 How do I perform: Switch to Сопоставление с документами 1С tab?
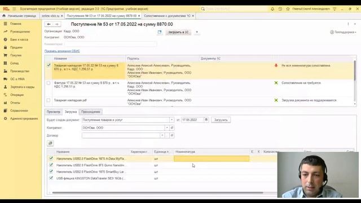(168, 16)
